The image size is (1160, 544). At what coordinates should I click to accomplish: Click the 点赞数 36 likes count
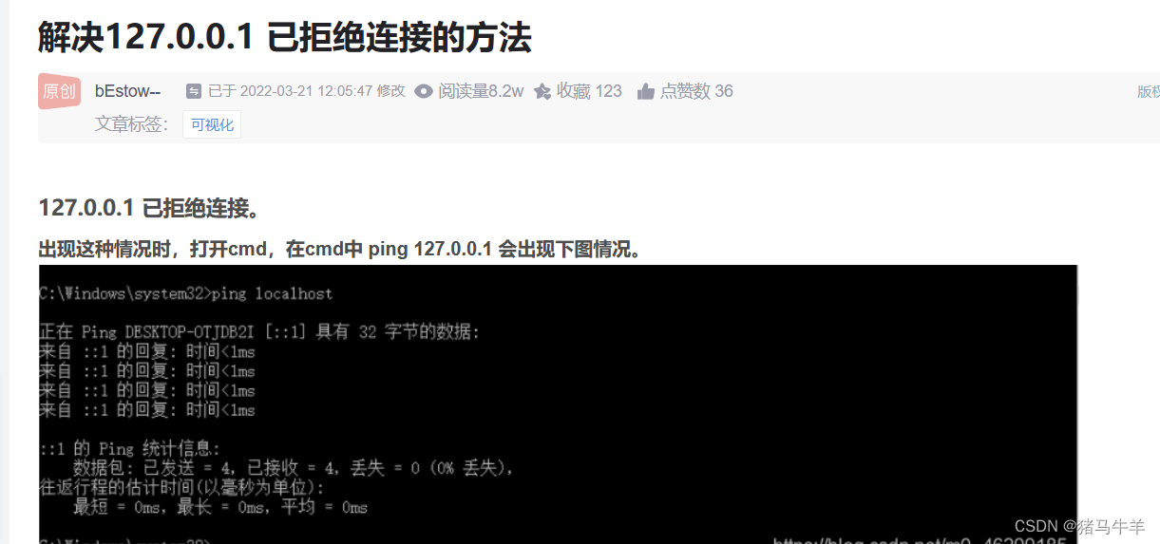[x=696, y=91]
